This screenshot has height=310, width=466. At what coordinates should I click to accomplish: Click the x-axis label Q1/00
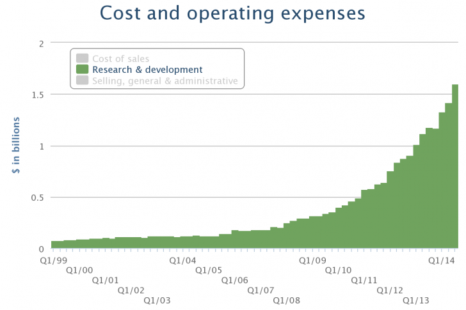coord(79,270)
